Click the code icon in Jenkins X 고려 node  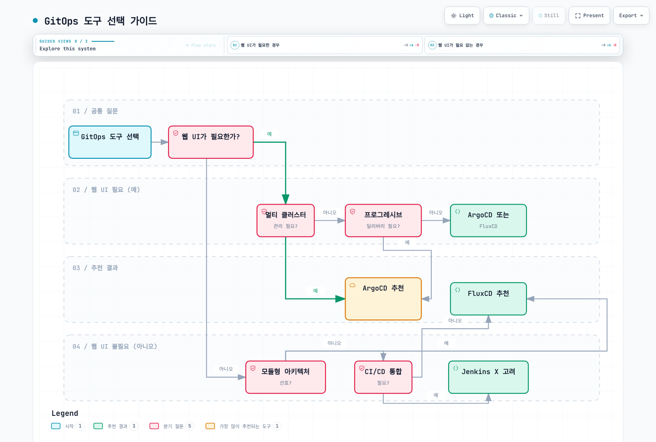tap(456, 368)
